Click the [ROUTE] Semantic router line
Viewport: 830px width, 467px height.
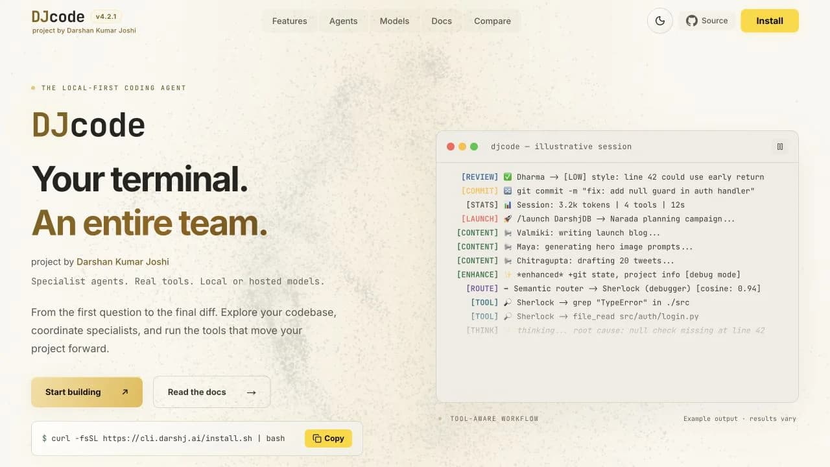point(613,289)
